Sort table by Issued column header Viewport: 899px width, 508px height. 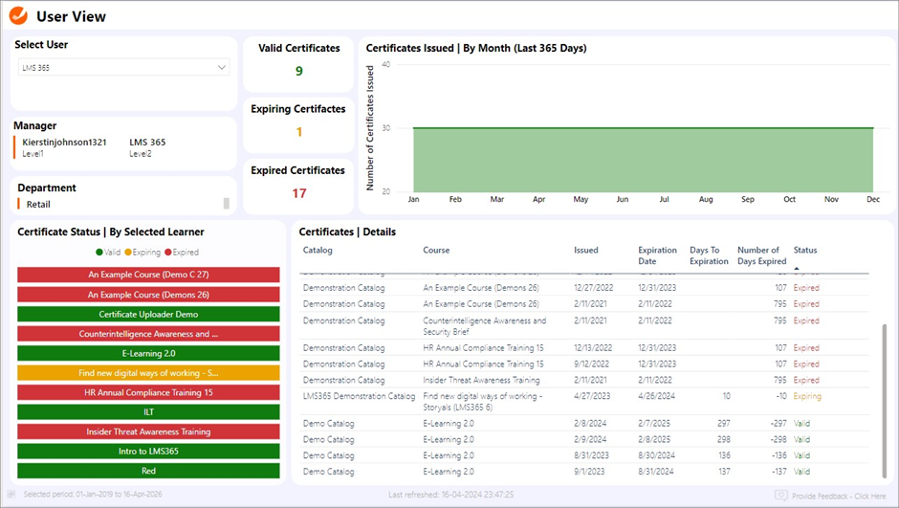tap(585, 251)
